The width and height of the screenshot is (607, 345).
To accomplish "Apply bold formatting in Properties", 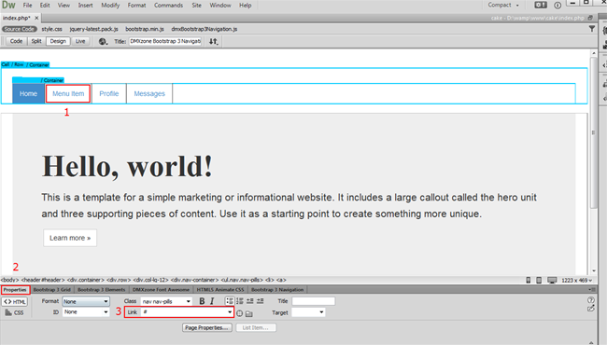I will point(202,301).
